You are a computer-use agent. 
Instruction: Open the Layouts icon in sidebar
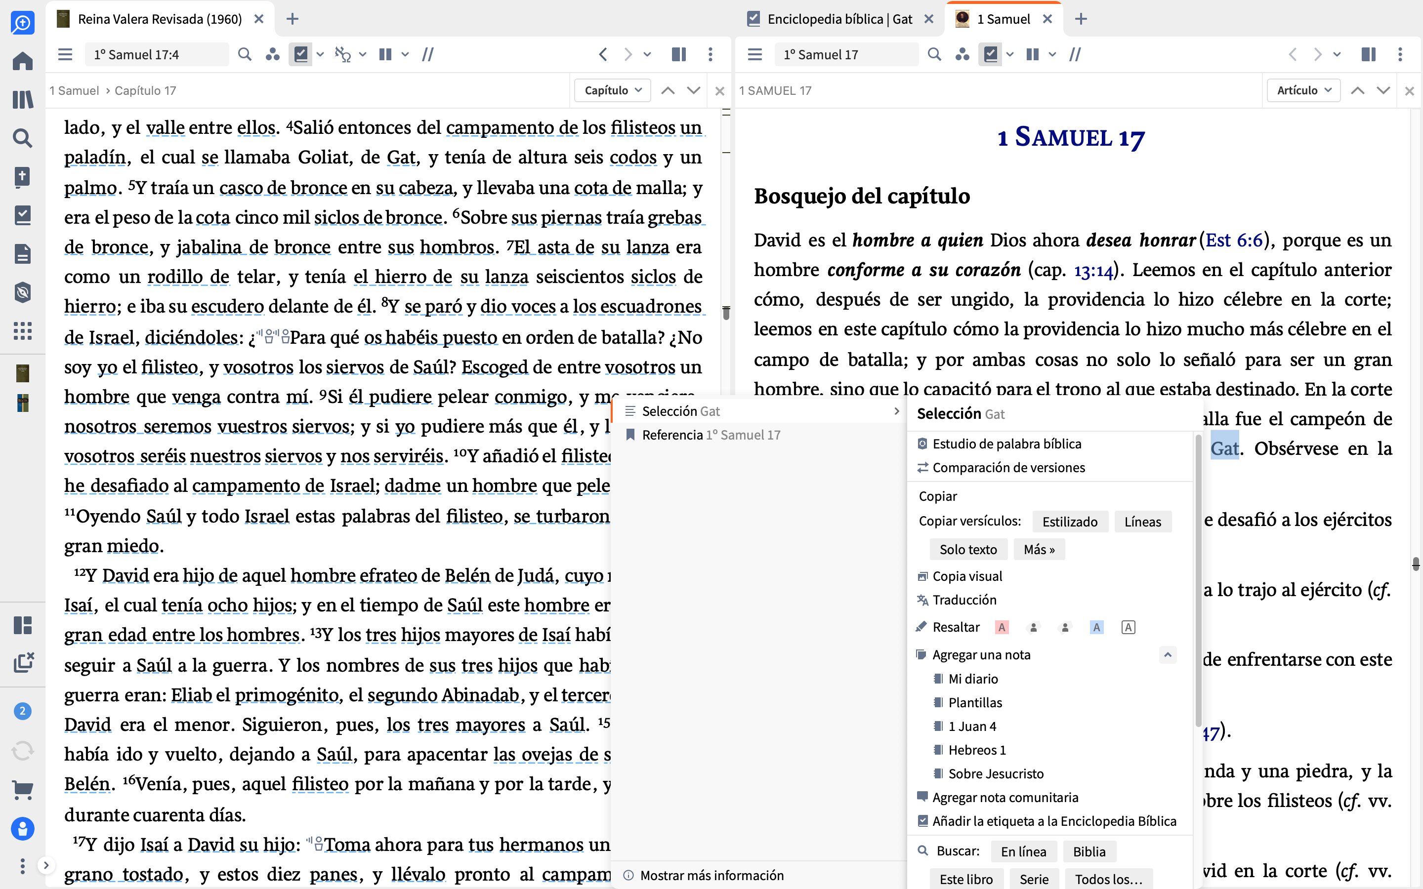(22, 625)
